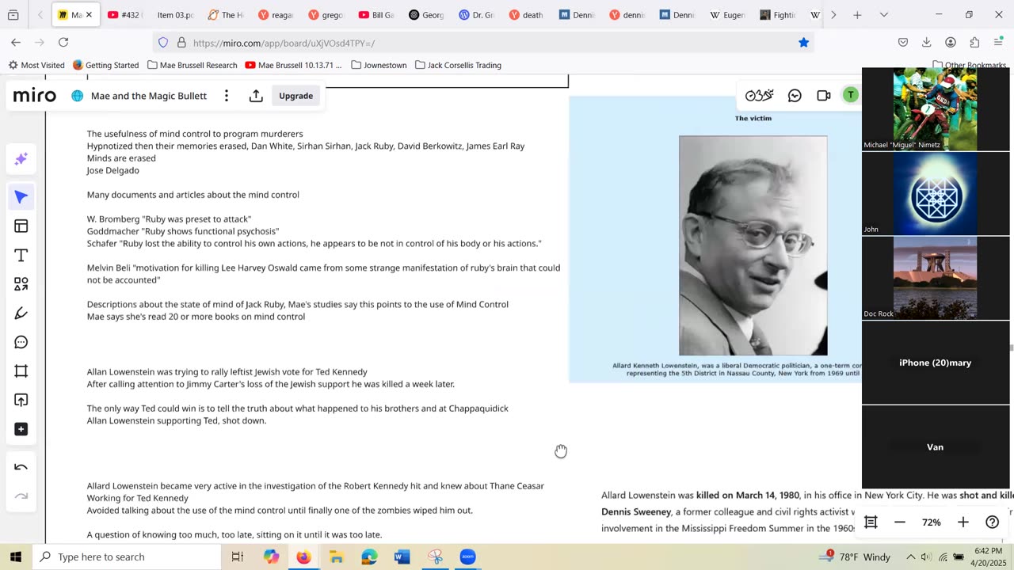Open Jownestown bookmark folder
Screen dimensions: 1014x570
click(x=379, y=65)
